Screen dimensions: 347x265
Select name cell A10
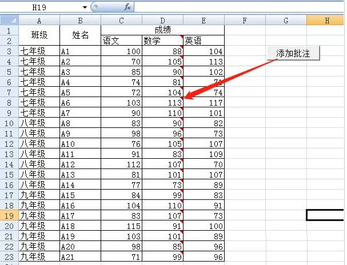click(x=81, y=144)
